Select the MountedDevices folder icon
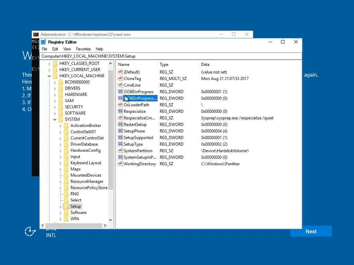The width and height of the screenshot is (354, 265). (66, 175)
